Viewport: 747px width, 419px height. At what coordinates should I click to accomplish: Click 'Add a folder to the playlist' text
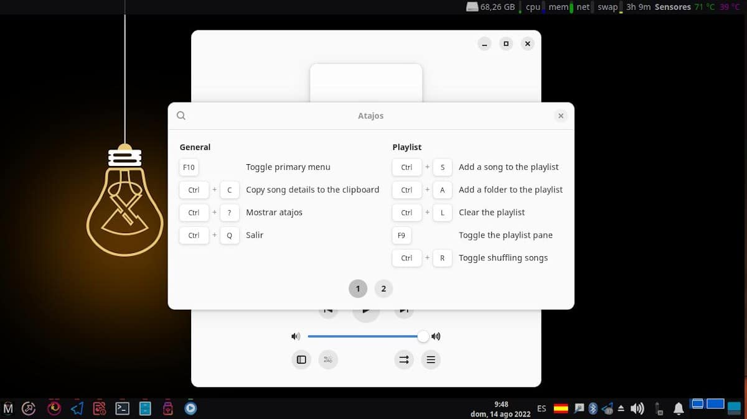[510, 190]
